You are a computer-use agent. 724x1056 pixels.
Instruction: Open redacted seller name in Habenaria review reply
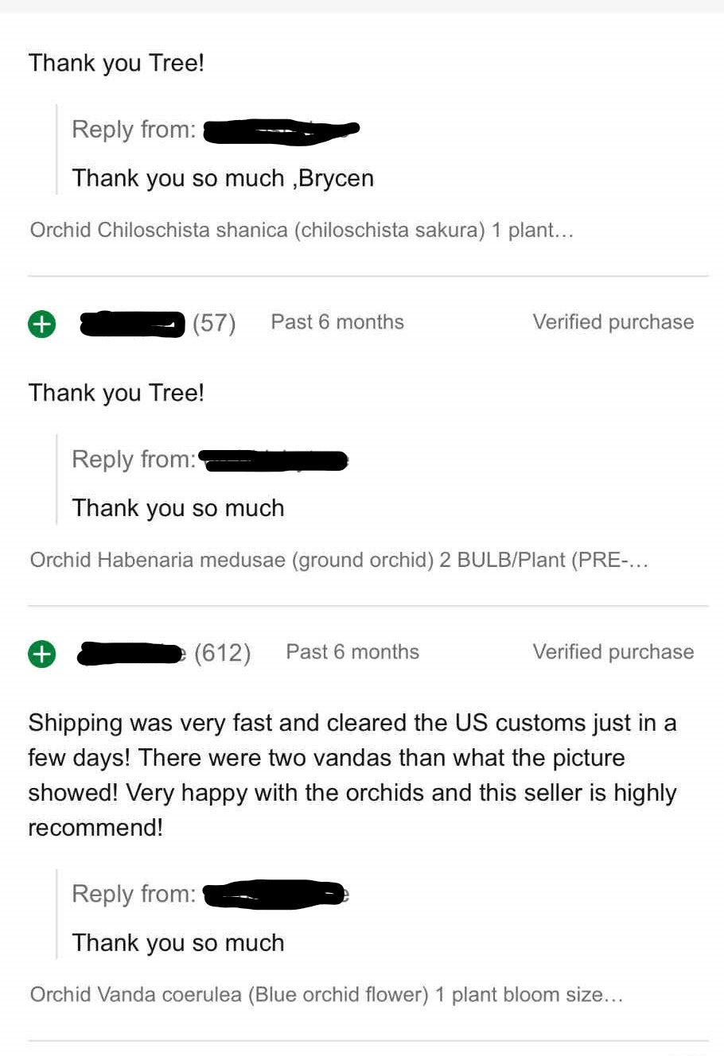click(x=274, y=460)
